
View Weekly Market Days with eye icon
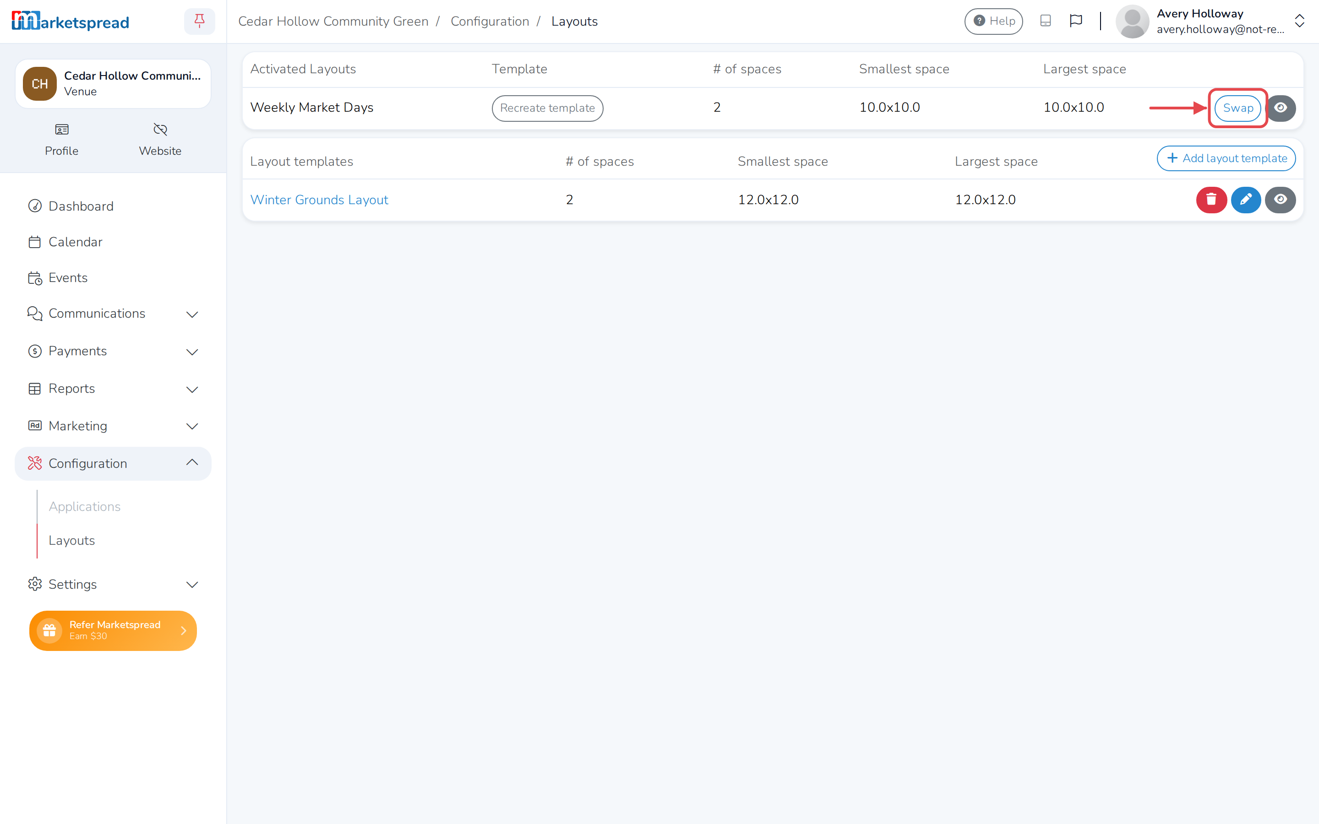[x=1281, y=108]
